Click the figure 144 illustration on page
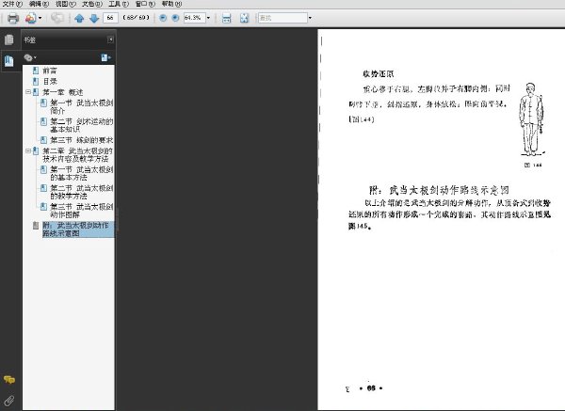 click(x=531, y=119)
